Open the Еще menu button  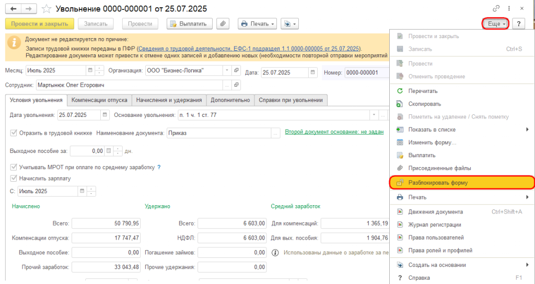click(495, 24)
